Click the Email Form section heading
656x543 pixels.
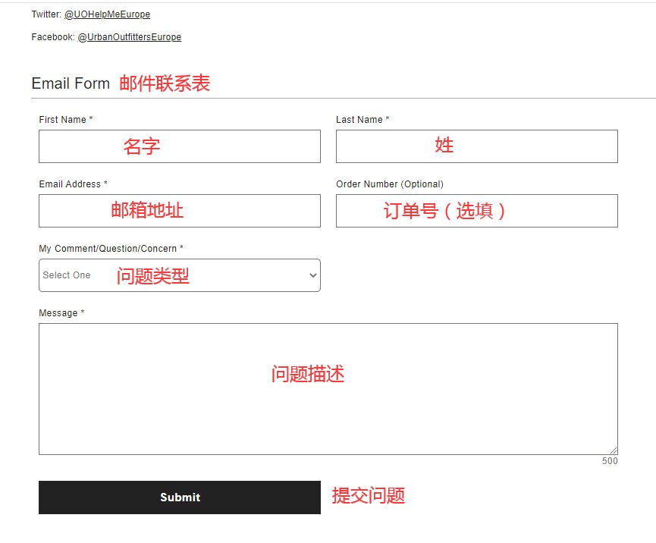pyautogui.click(x=71, y=83)
